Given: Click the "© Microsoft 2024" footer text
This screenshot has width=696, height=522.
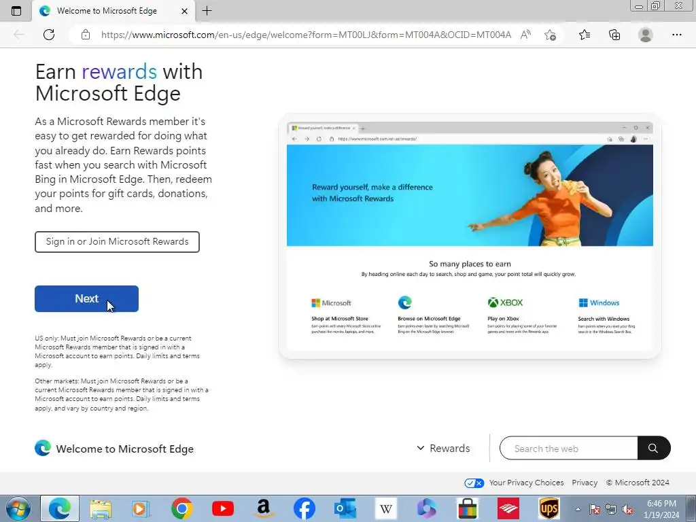Looking at the screenshot, I should click(638, 483).
